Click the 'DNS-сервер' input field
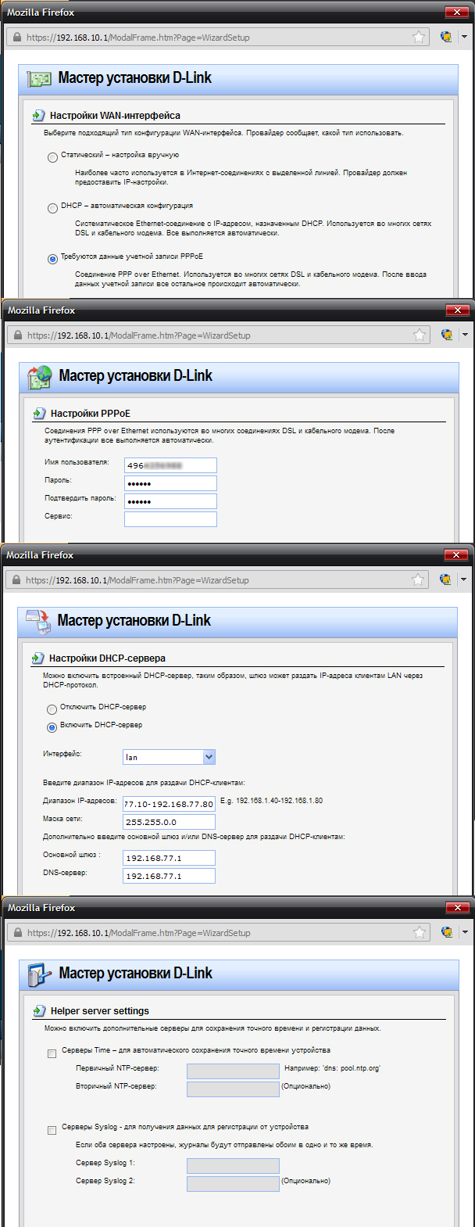Viewport: 475px width, 1227px height. [x=169, y=876]
